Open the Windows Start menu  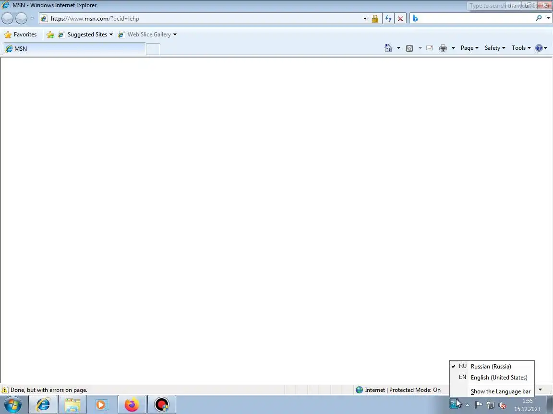[12, 405]
